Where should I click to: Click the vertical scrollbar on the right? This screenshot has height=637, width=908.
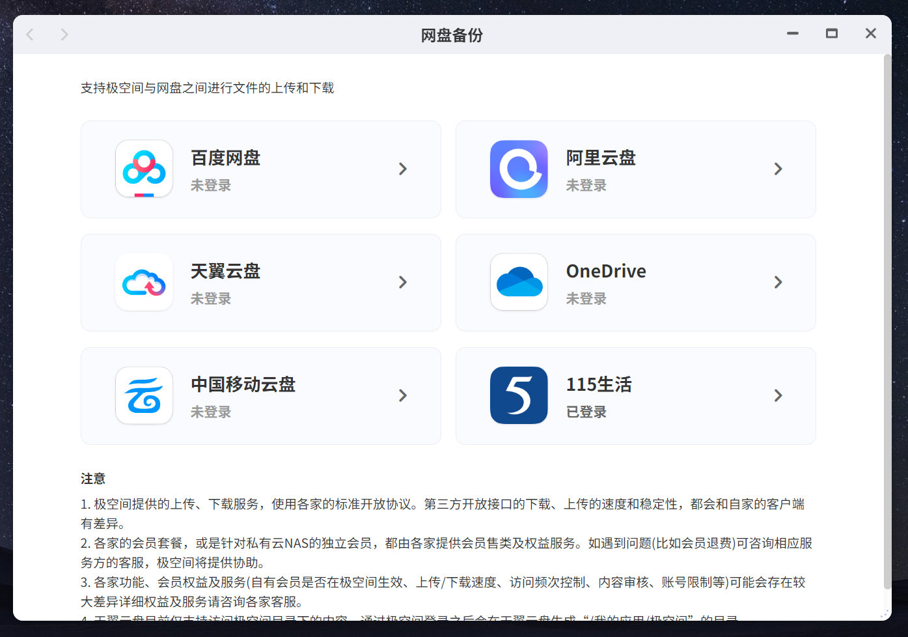click(x=887, y=322)
